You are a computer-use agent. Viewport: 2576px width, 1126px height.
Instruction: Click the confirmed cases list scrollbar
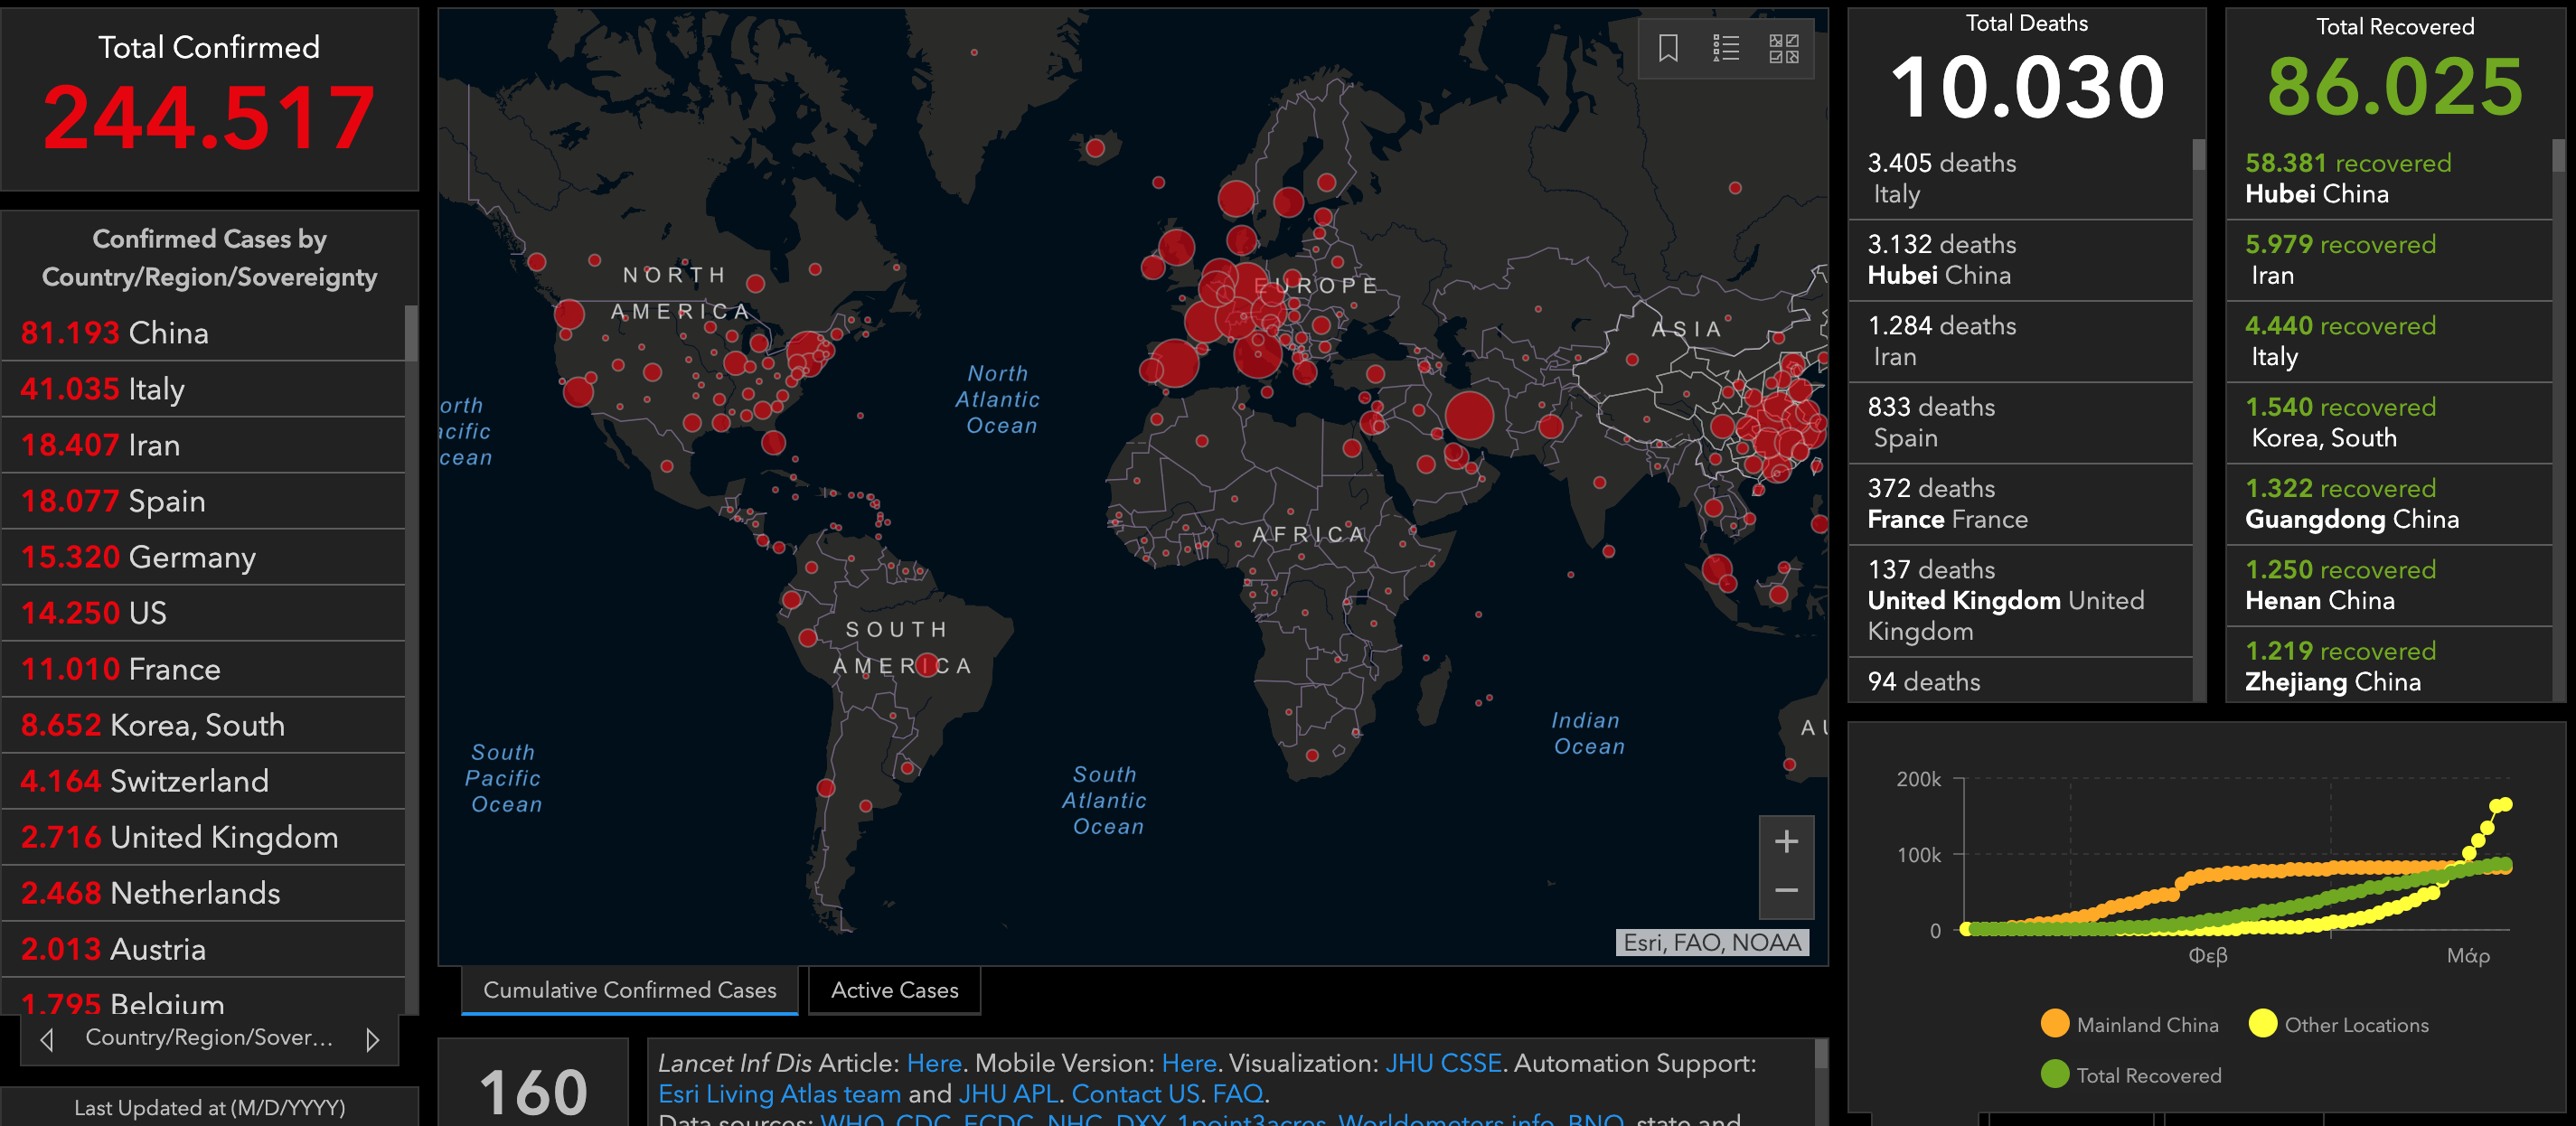coord(411,334)
